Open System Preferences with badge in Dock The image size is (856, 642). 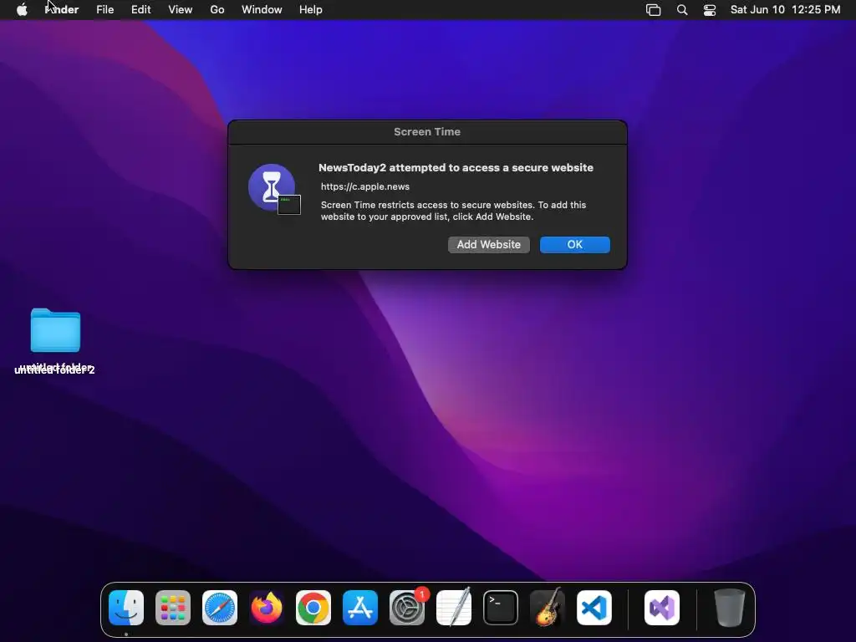click(407, 608)
